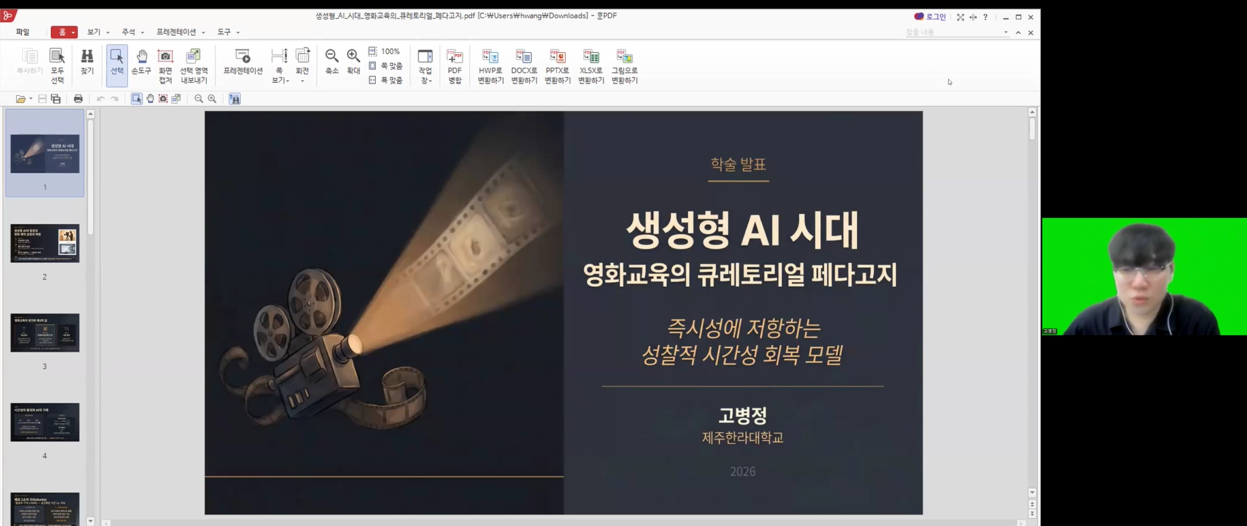
Task: Click the save-as copies icon in quick toolbar
Action: (x=56, y=99)
